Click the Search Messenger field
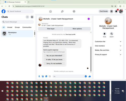The image size is (126, 101). click(x=18, y=22)
